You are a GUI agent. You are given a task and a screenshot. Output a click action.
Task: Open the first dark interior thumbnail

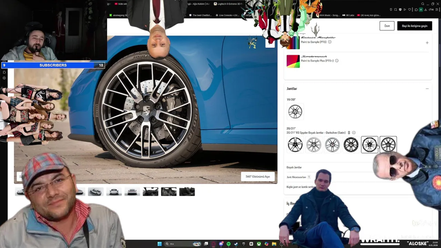151,192
